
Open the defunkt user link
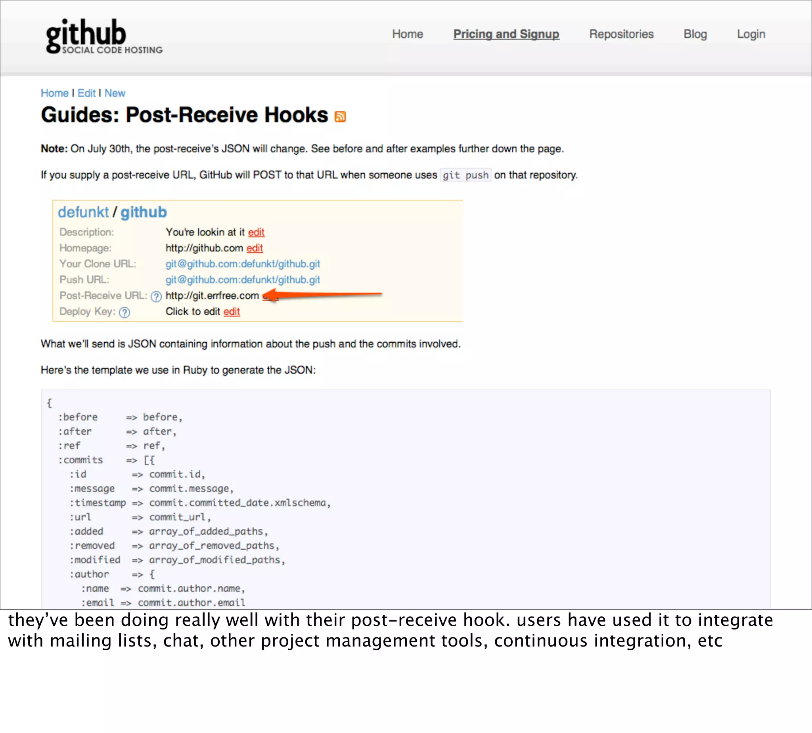click(x=83, y=212)
